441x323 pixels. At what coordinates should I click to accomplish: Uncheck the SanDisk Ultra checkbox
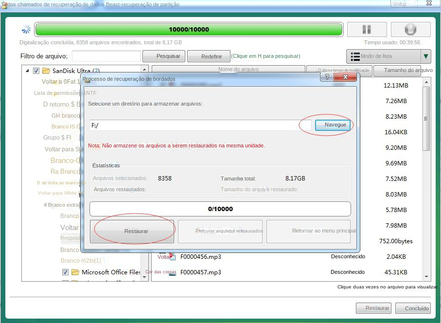(35, 71)
